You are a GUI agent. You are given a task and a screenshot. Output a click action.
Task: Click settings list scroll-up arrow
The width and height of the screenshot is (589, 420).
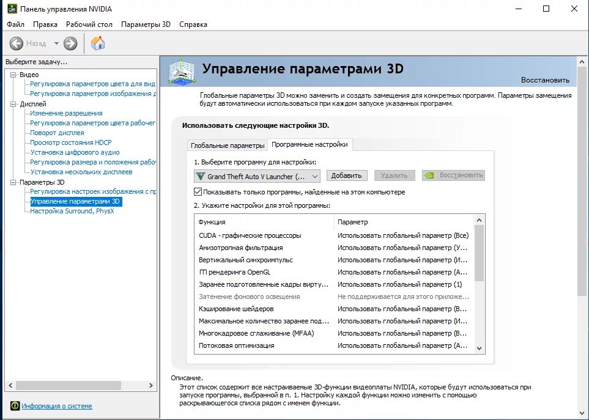479,220
